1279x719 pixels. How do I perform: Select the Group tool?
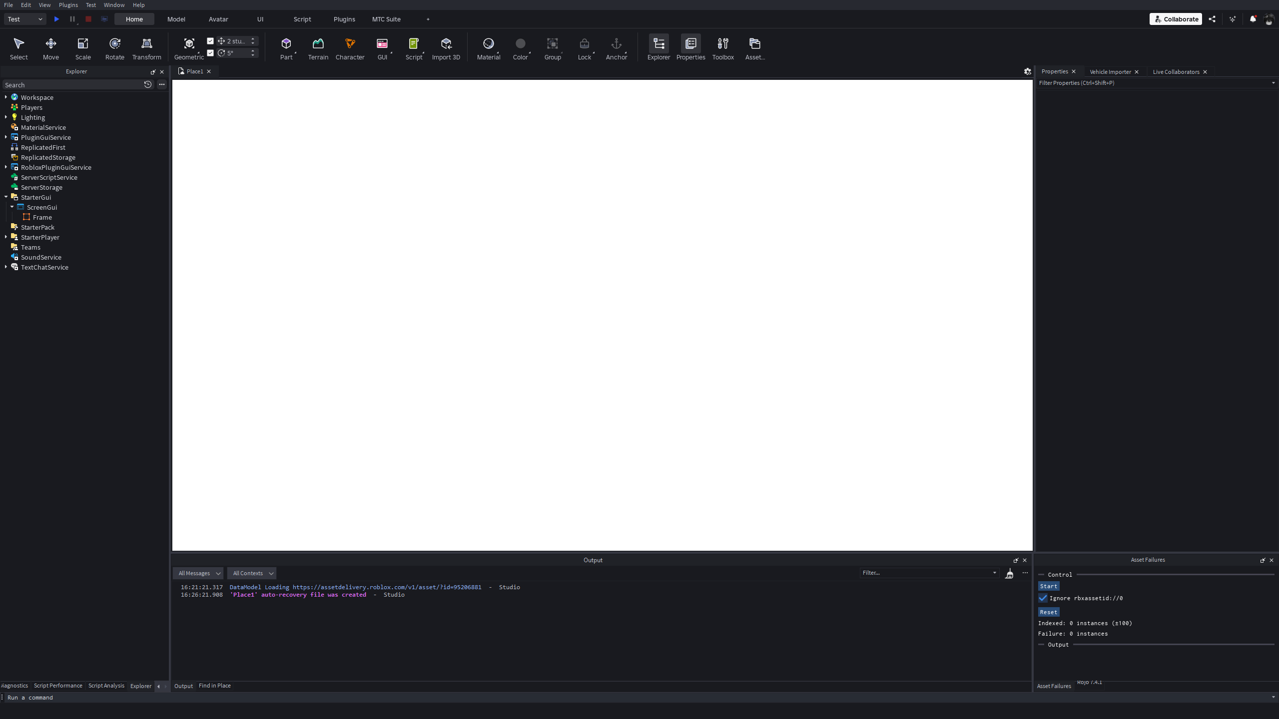point(552,47)
